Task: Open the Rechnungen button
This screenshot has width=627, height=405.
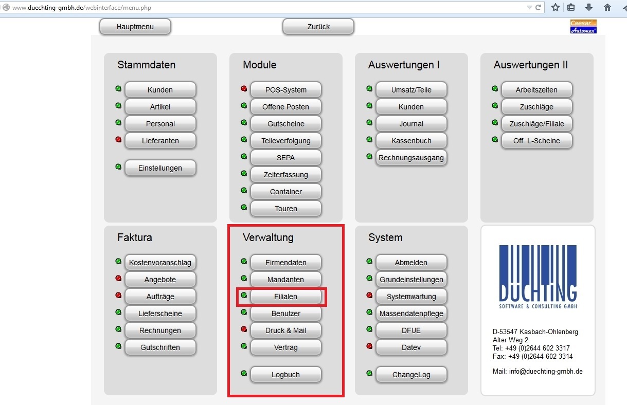Action: click(x=160, y=330)
